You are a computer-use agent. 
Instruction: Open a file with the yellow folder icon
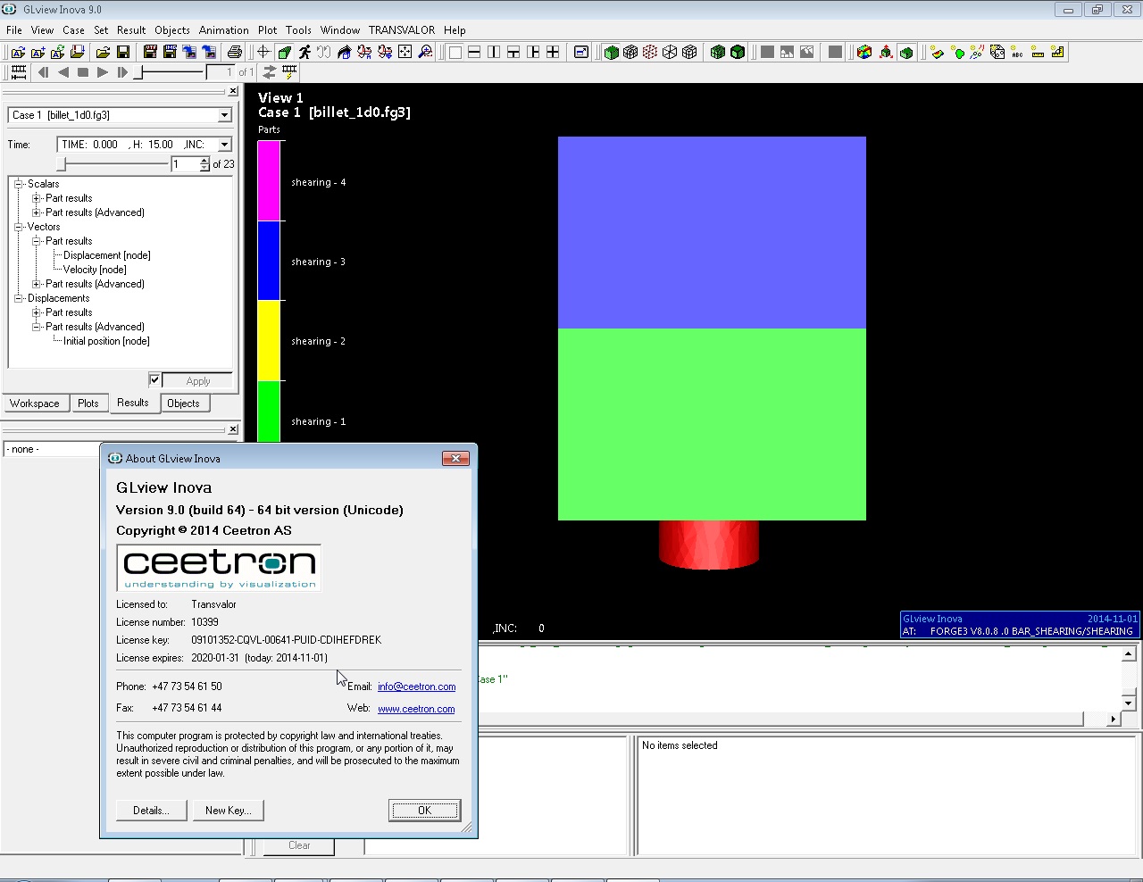coord(104,52)
